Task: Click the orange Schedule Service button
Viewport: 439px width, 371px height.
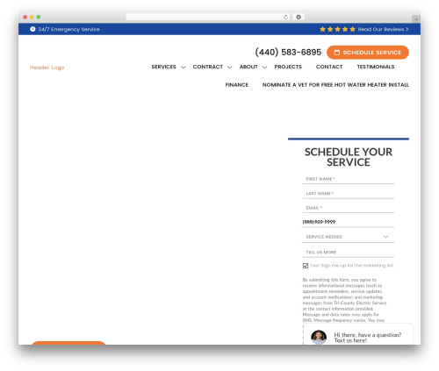Action: [368, 53]
